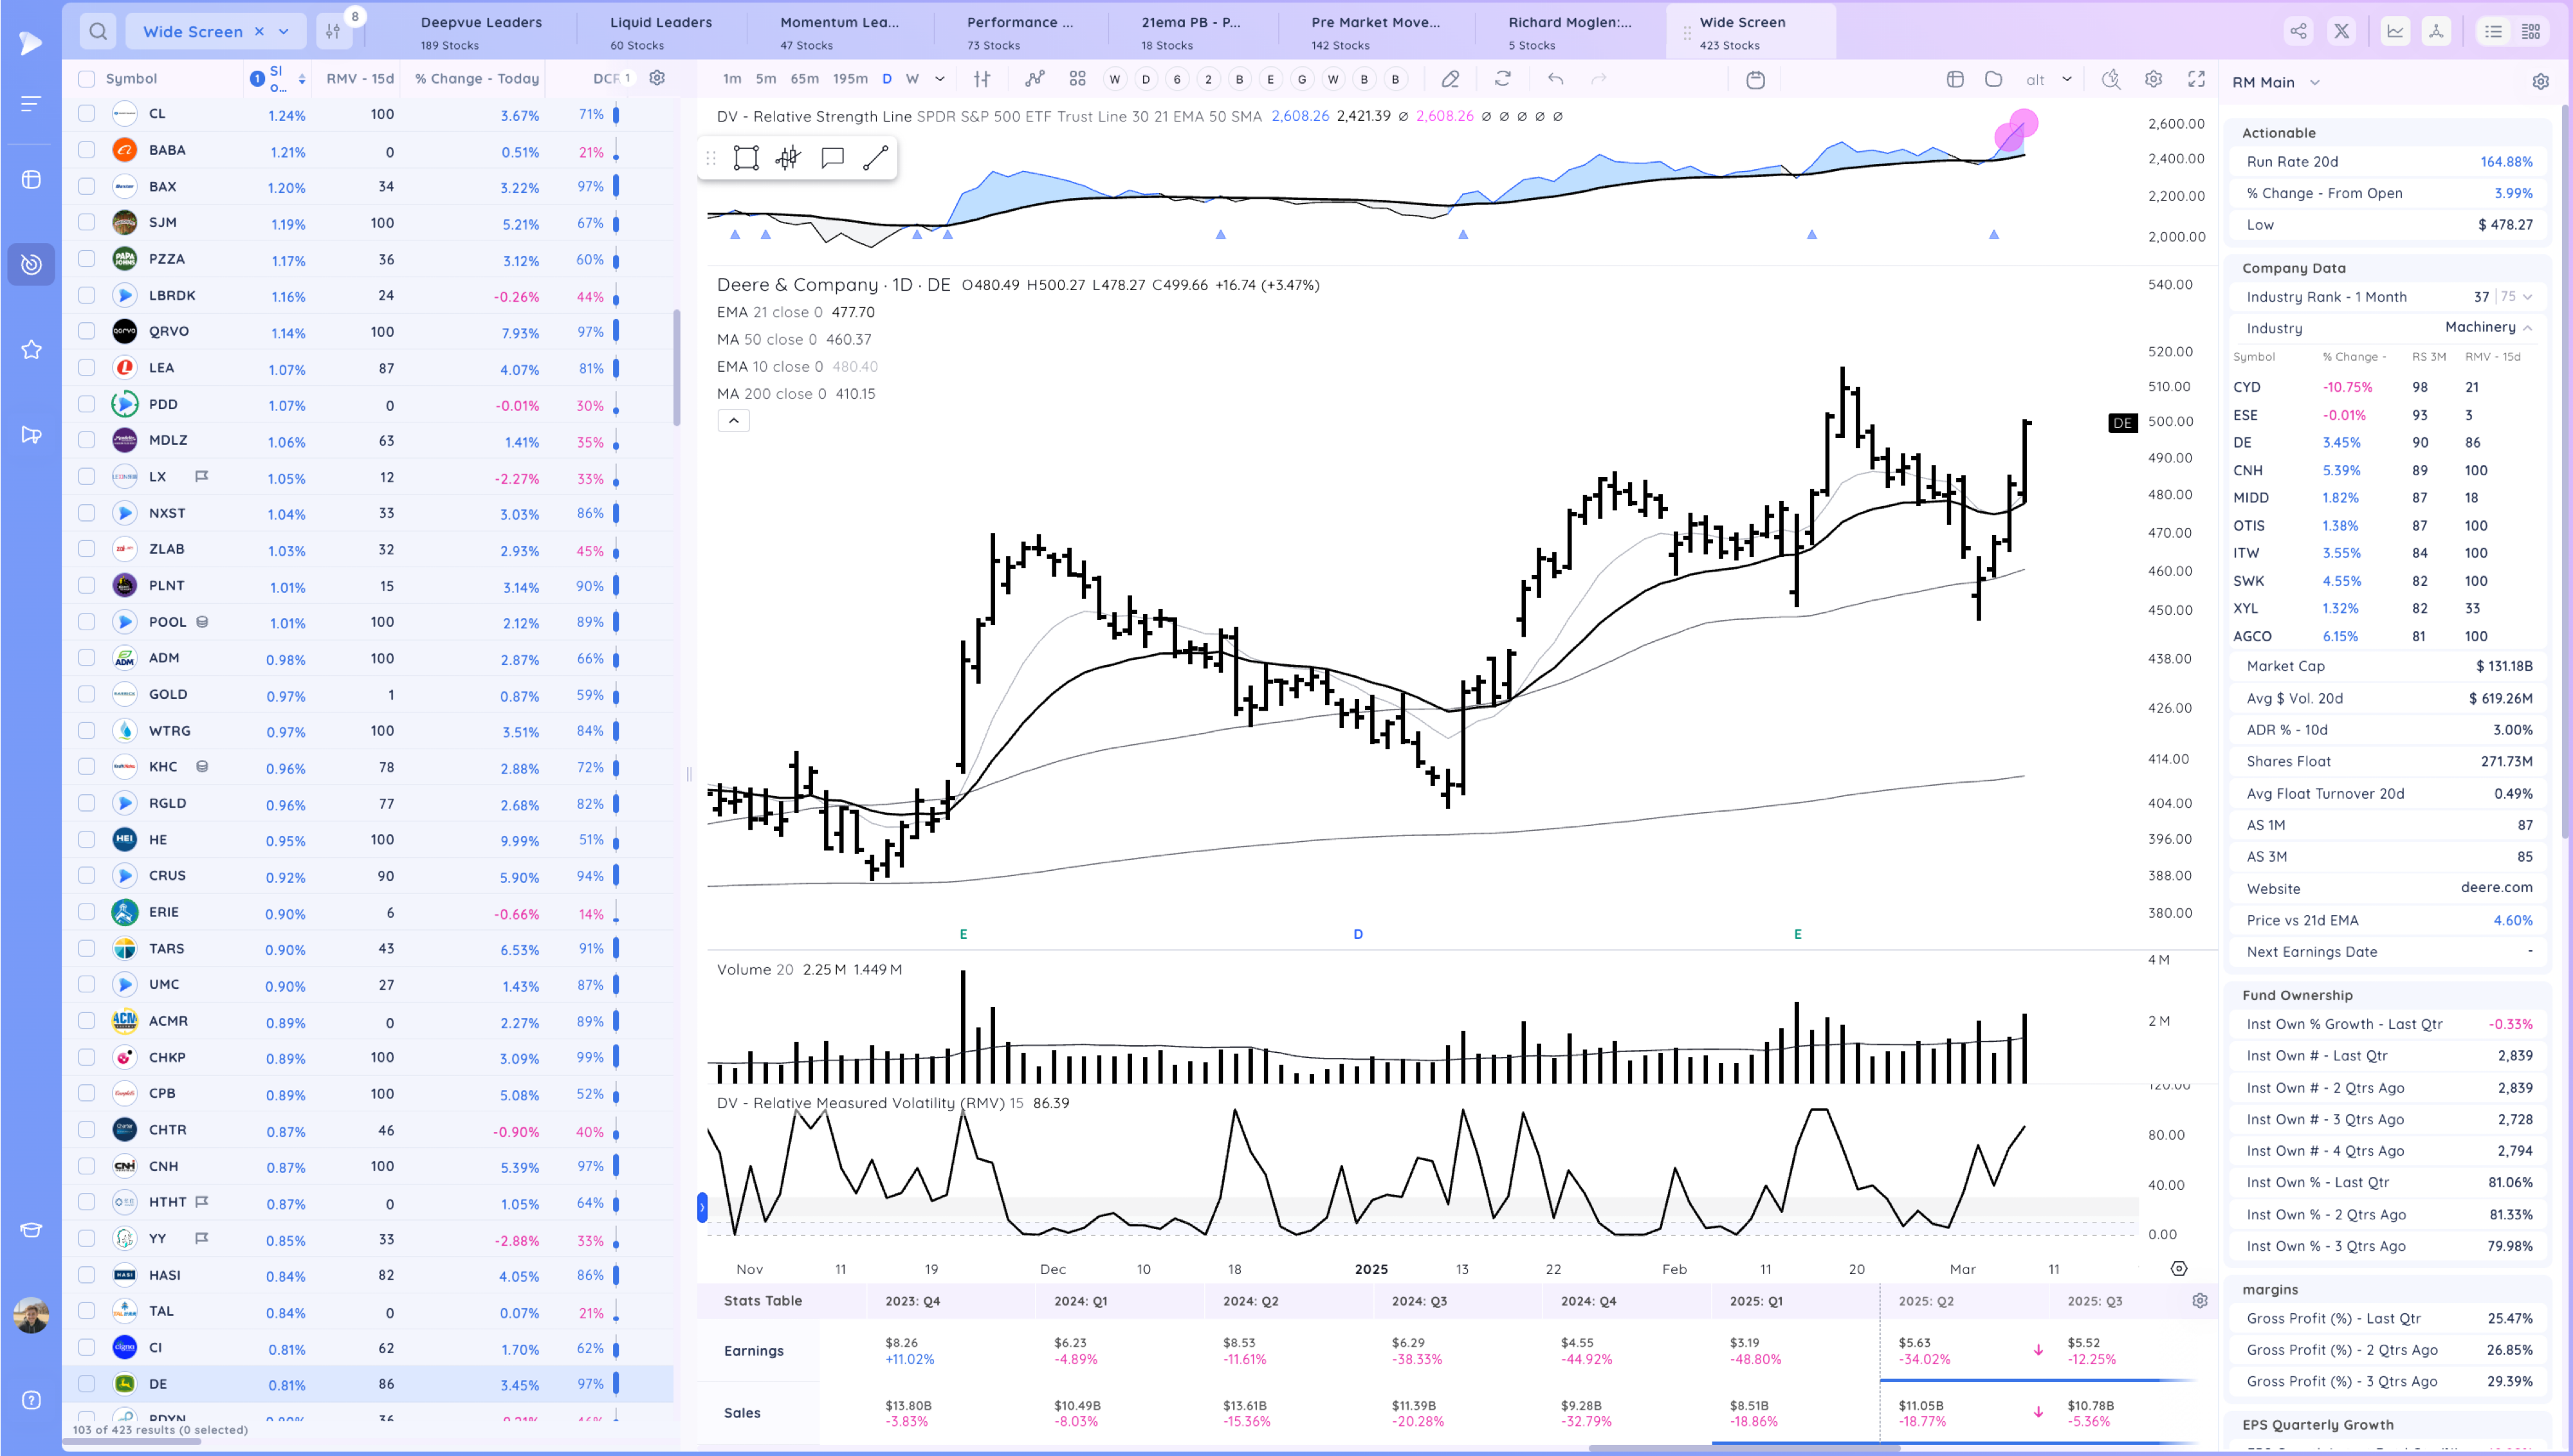The width and height of the screenshot is (2573, 1456).
Task: Open the Pre Market Movers tab
Action: pos(1376,32)
